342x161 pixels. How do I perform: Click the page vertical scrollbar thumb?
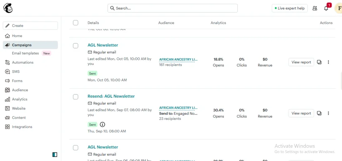341,81
